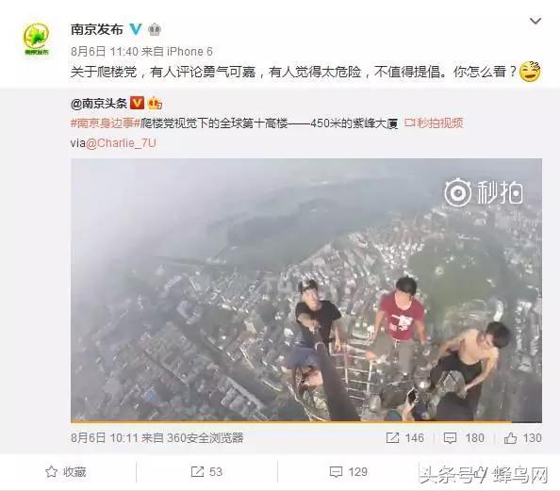Open the 南京发布 account name link

coord(97,29)
